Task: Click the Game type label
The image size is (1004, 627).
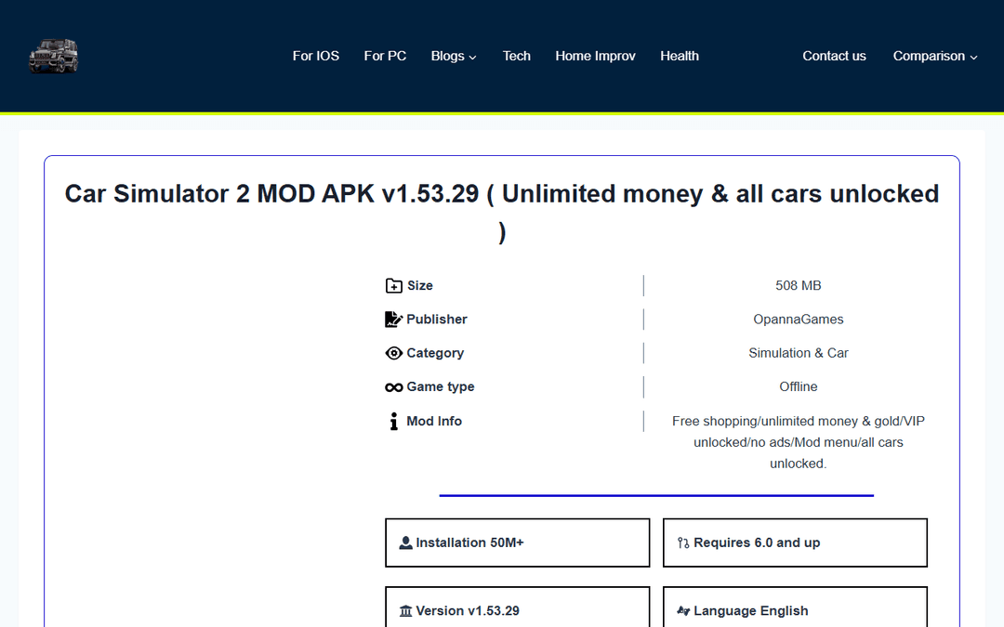Action: pos(441,387)
